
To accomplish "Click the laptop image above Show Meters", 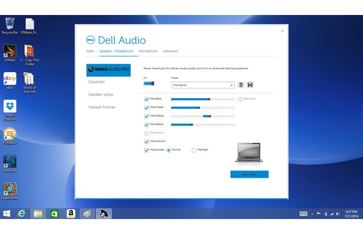I will pos(249,153).
